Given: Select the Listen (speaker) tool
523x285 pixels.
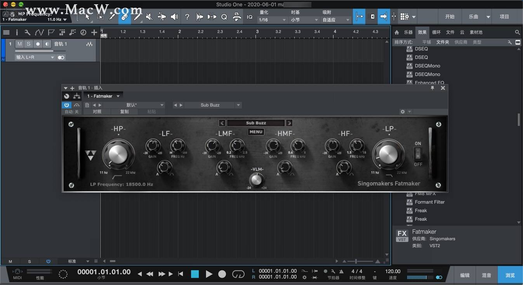Looking at the screenshot, I should point(174,17).
